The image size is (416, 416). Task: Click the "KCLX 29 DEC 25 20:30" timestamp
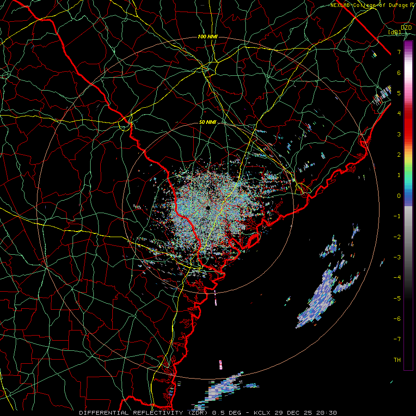tap(295, 413)
